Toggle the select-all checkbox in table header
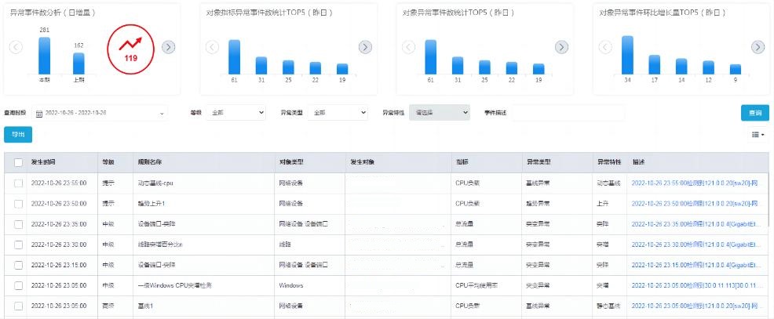Image resolution: width=774 pixels, height=319 pixels. tap(18, 162)
